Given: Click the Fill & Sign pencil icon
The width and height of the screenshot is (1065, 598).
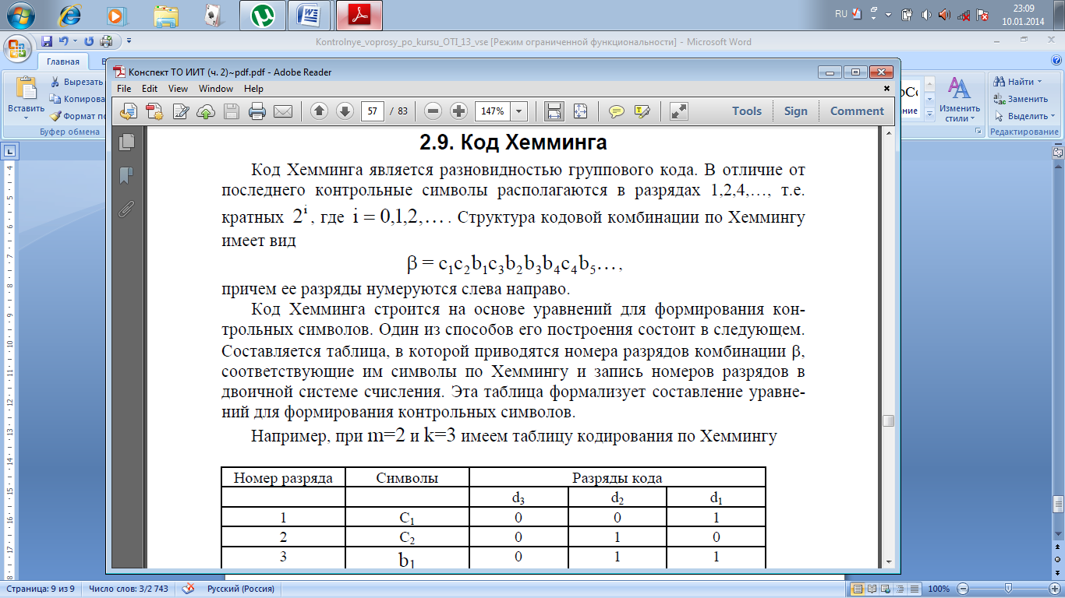Looking at the screenshot, I should [x=181, y=111].
